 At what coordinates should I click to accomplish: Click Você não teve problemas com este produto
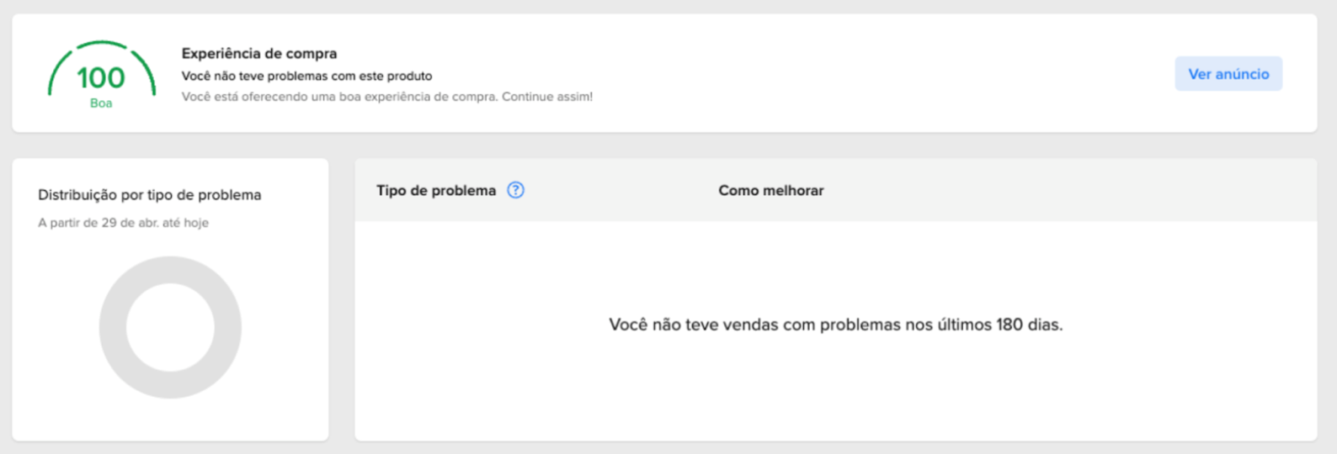pyautogui.click(x=306, y=76)
